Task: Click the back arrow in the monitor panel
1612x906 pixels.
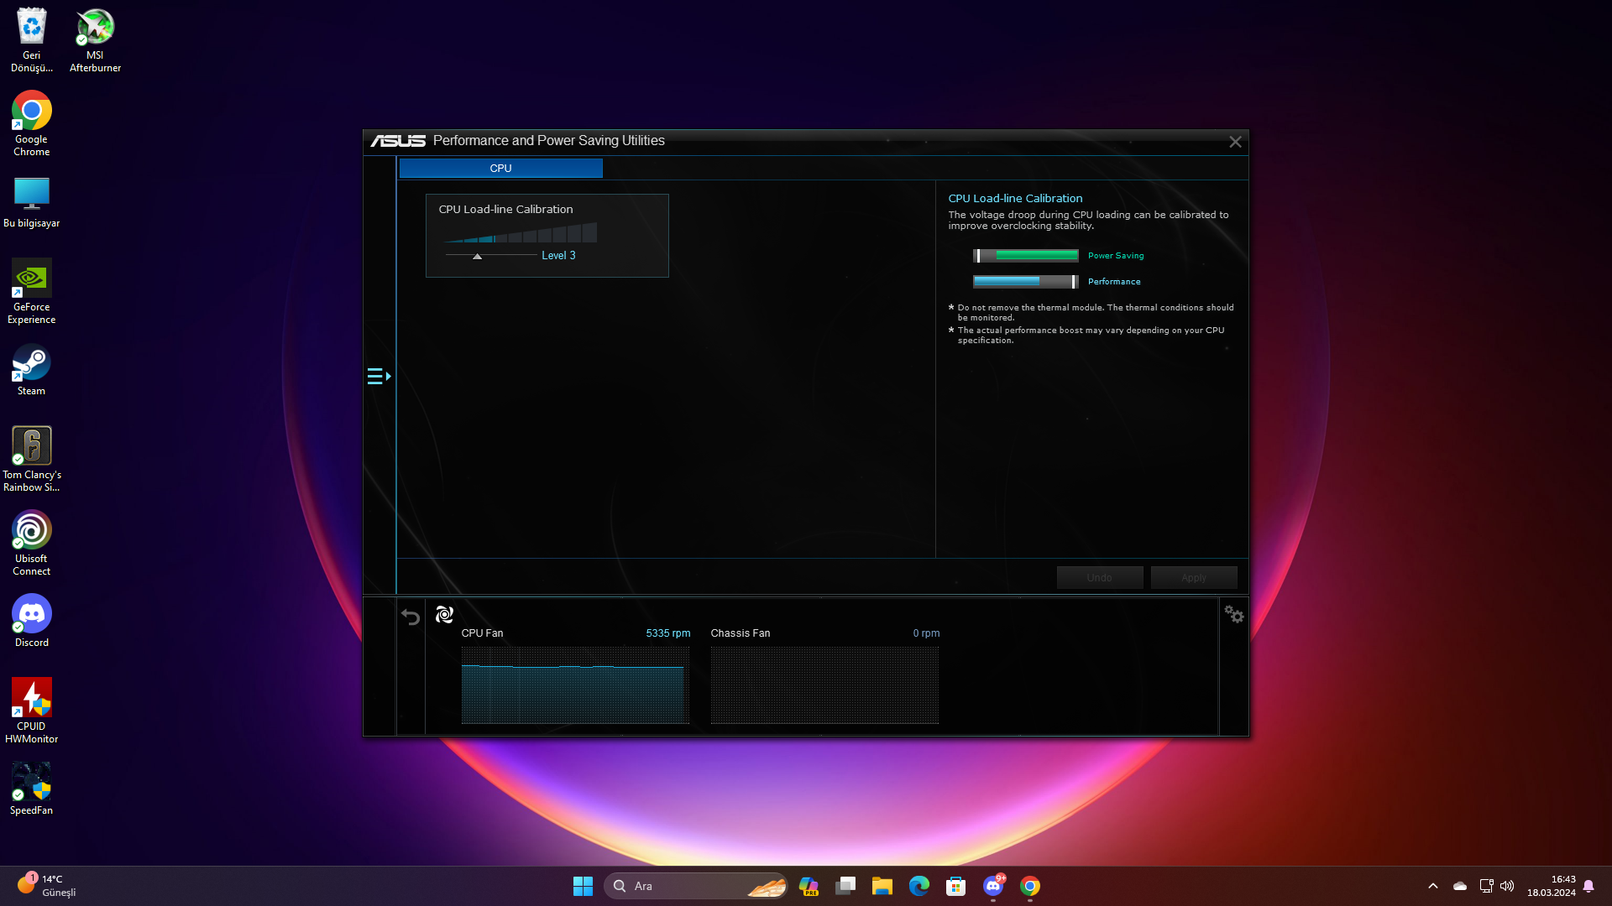Action: (411, 617)
